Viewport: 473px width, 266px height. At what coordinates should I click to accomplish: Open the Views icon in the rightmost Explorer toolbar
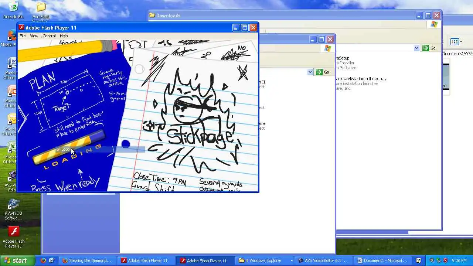455,42
